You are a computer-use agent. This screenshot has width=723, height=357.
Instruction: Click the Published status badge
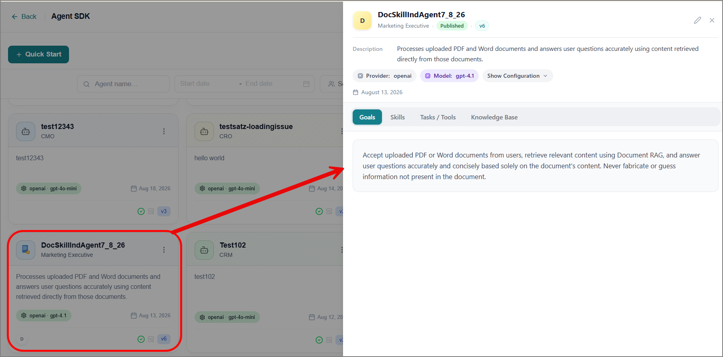tap(452, 26)
